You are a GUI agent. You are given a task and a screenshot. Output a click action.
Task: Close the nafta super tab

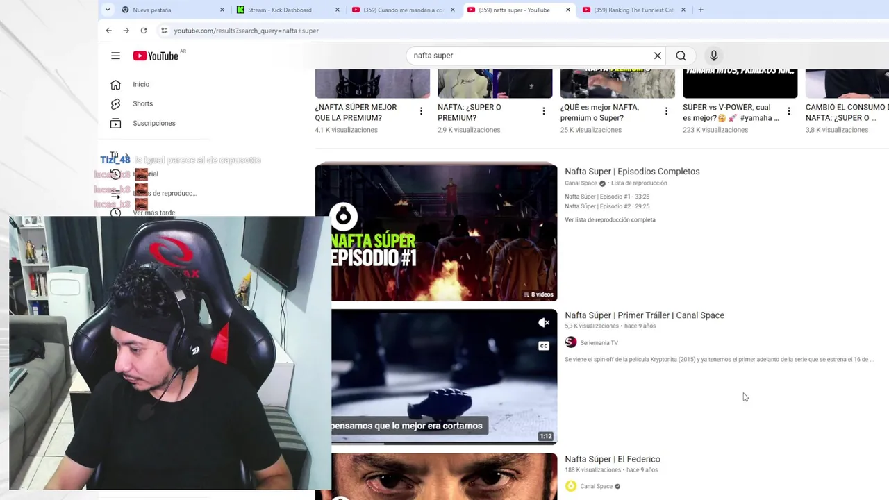568,10
